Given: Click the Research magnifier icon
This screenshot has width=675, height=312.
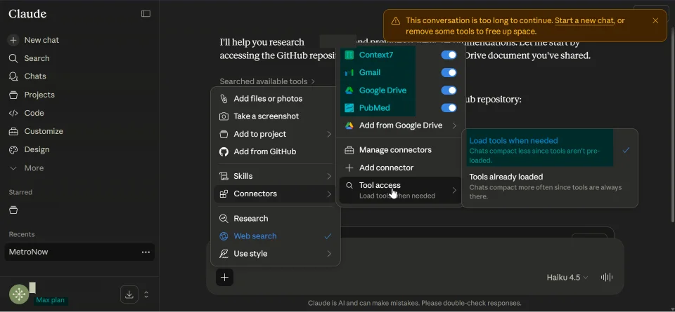Looking at the screenshot, I should [x=224, y=219].
